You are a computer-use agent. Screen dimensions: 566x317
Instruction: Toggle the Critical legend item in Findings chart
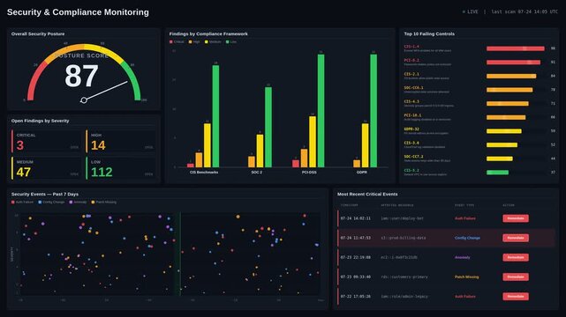click(x=177, y=41)
